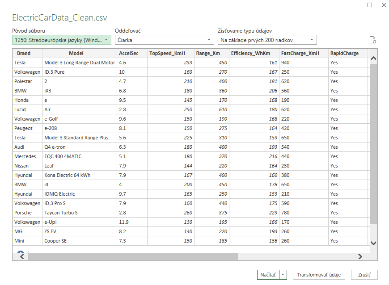
Task: Click the Cooper SE model cell
Action: click(x=80, y=241)
